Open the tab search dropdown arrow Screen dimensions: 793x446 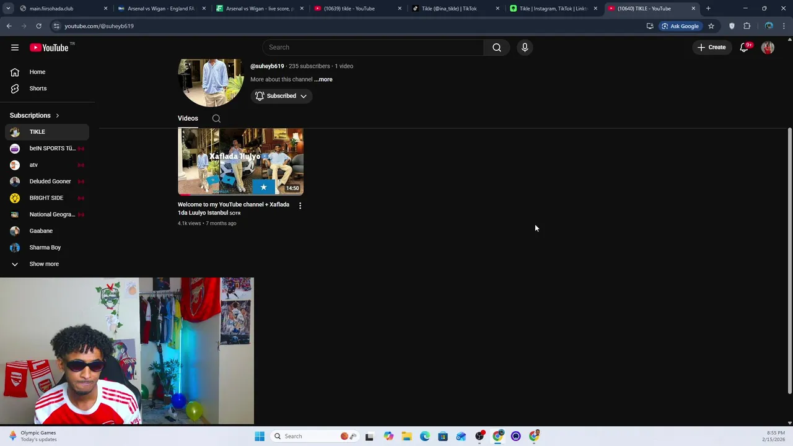pyautogui.click(x=8, y=9)
